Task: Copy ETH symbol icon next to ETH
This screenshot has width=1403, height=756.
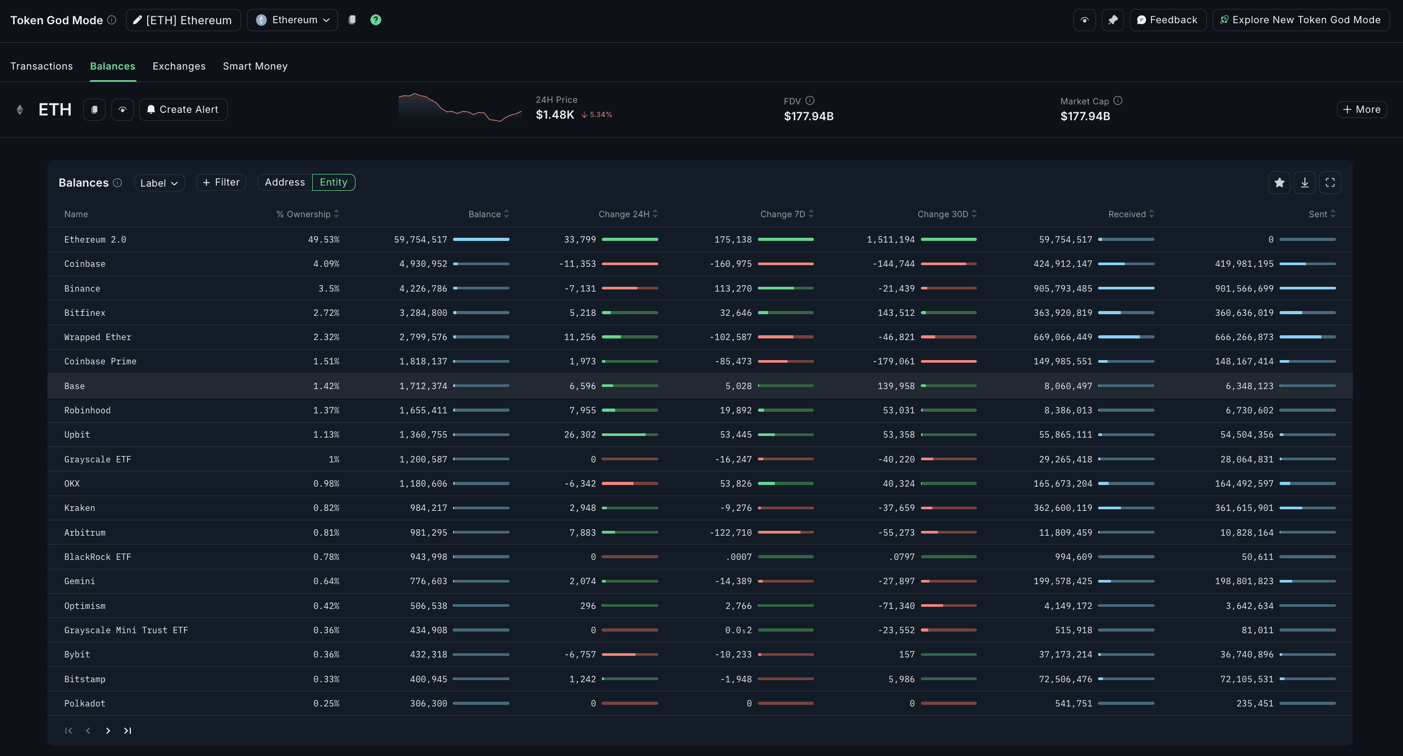Action: click(x=94, y=110)
